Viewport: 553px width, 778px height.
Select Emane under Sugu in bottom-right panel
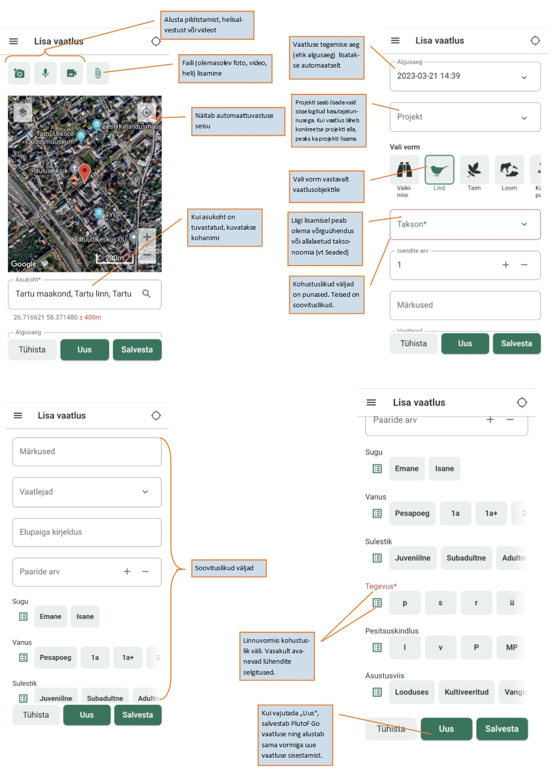(x=407, y=469)
